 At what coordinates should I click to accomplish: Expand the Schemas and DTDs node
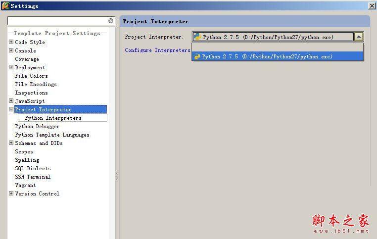tap(11, 143)
